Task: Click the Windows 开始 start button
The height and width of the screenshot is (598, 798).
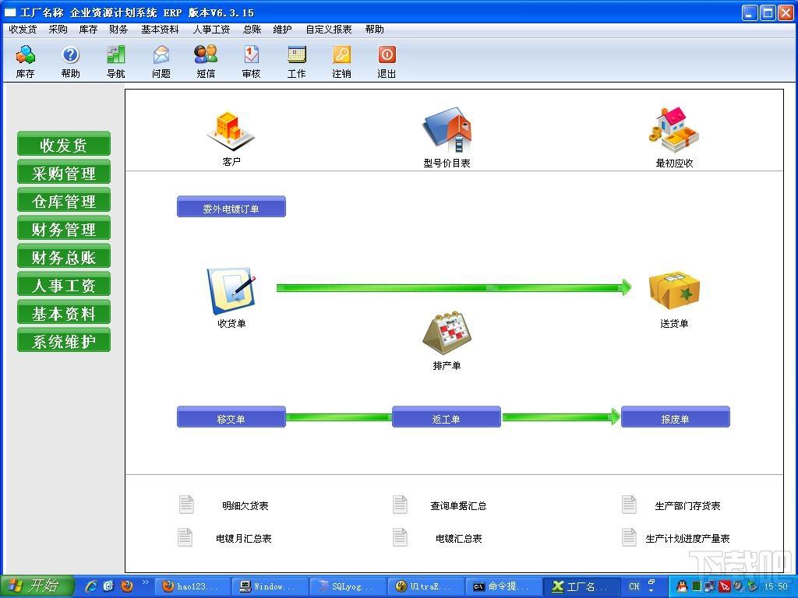Action: coord(37,586)
